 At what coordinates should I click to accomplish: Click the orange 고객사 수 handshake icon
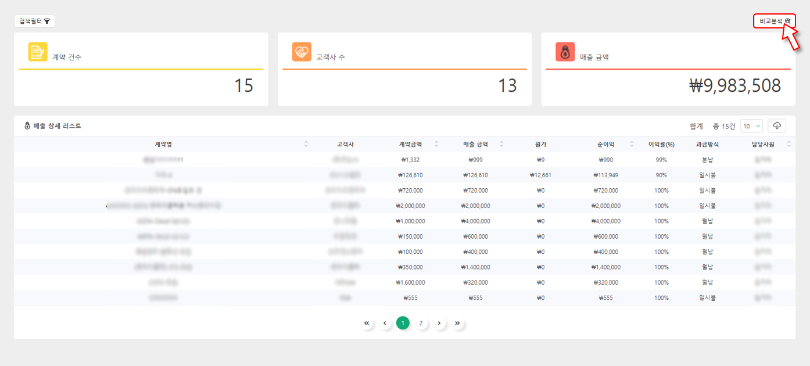(x=302, y=52)
